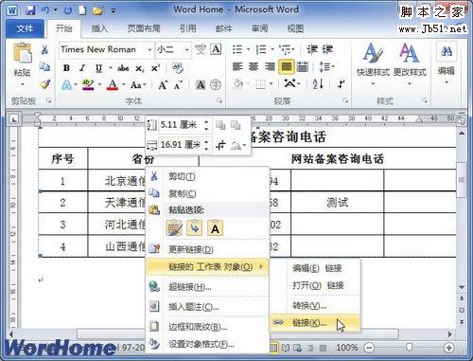Click the Sort icon
This screenshot has width=473, height=361.
coord(318,83)
